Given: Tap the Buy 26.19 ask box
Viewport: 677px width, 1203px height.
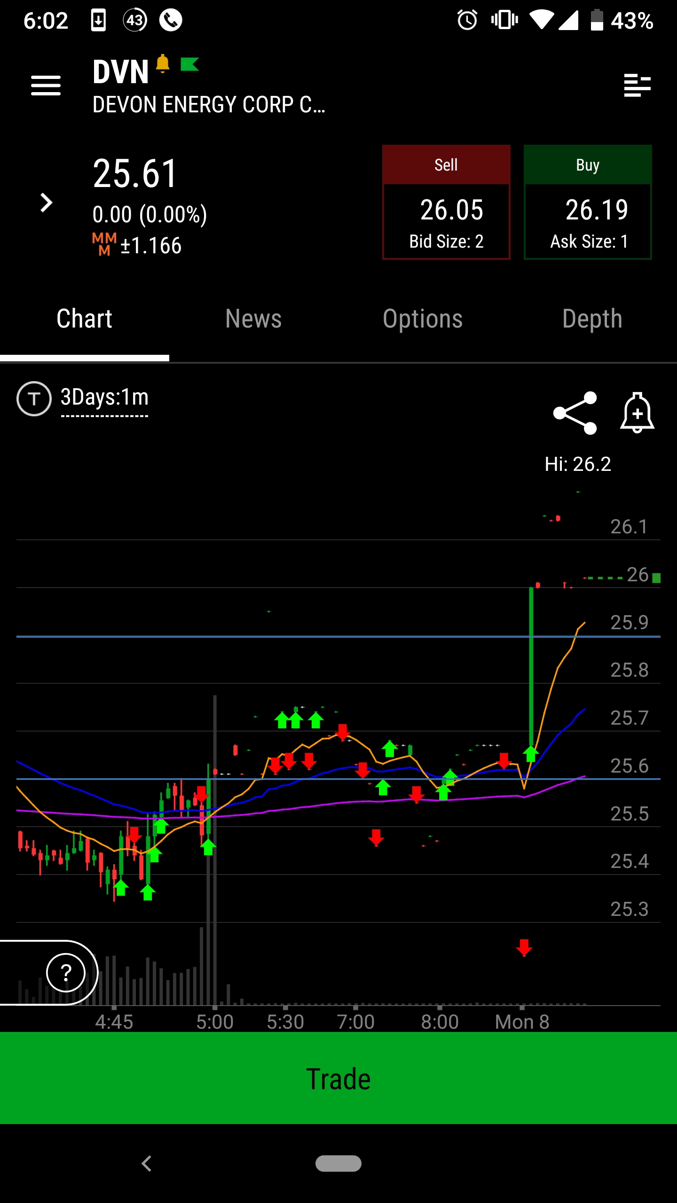Looking at the screenshot, I should coord(588,202).
